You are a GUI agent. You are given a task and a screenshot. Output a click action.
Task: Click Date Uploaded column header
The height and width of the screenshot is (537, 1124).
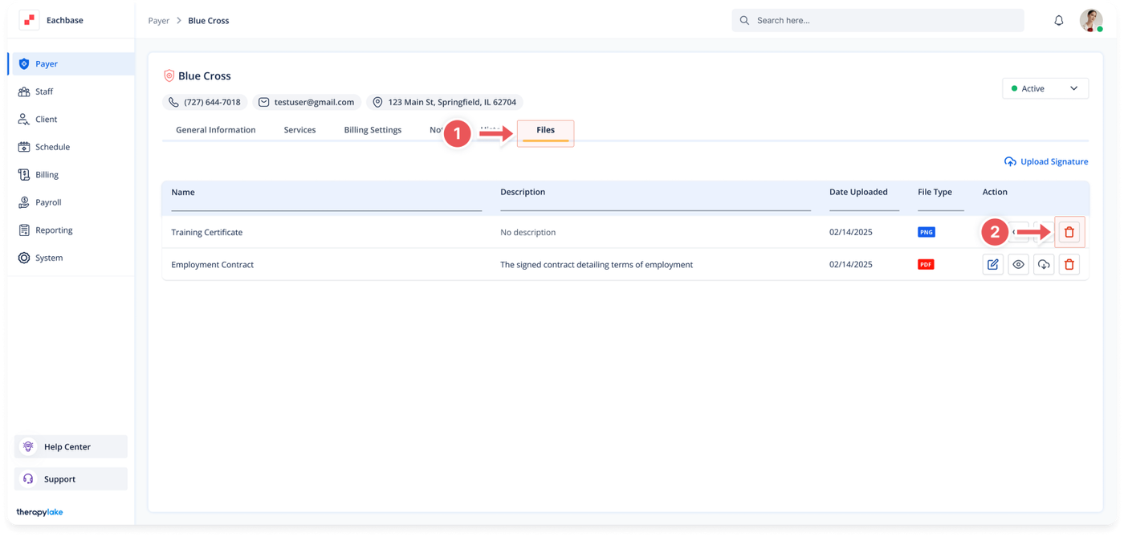pos(858,192)
